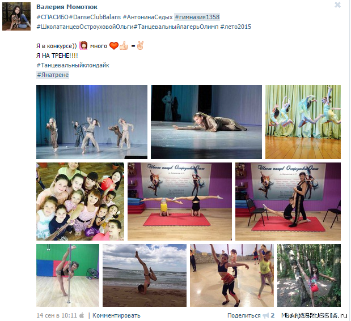
Task: Open the girl on pole in green room photo
Action: tap(67, 275)
